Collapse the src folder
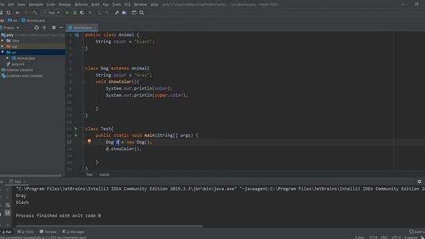 tap(3, 52)
